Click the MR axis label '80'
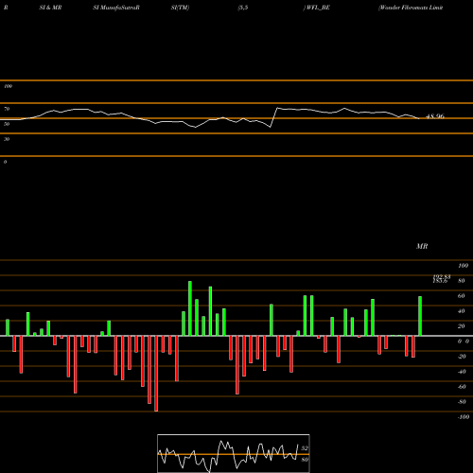The image size is (473, 473). [462, 281]
